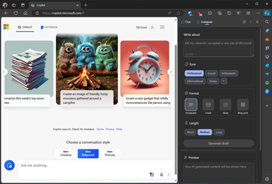Click the Ask me anything input field
This screenshot has height=184, width=272.
click(x=82, y=165)
